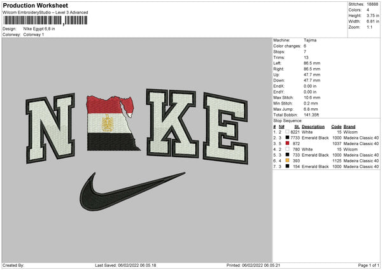Click the Max Stitch value '10.6 mm'

click(x=311, y=97)
